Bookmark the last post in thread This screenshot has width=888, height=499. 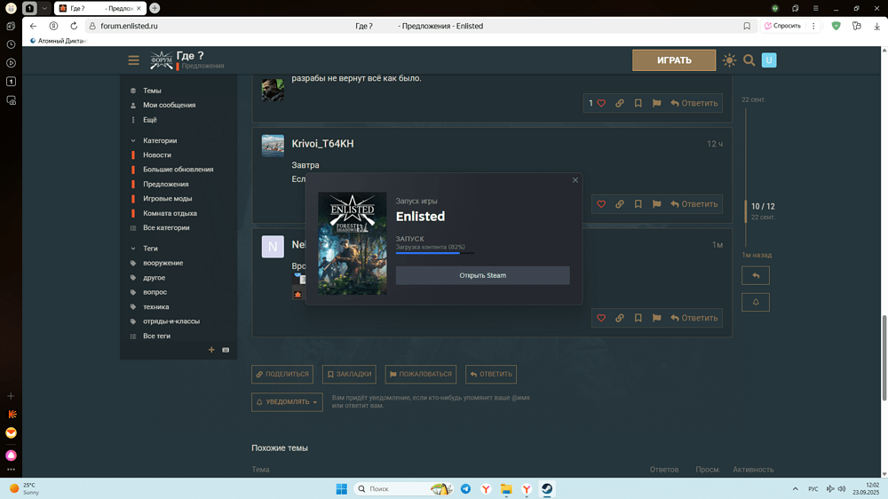point(638,318)
